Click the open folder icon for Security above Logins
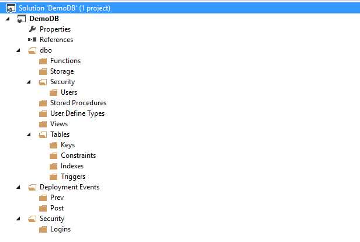The width and height of the screenshot is (360, 242). point(32,219)
